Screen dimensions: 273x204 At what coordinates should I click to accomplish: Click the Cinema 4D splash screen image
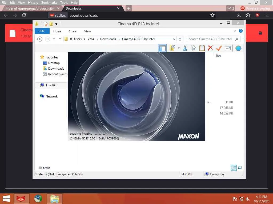click(x=136, y=97)
